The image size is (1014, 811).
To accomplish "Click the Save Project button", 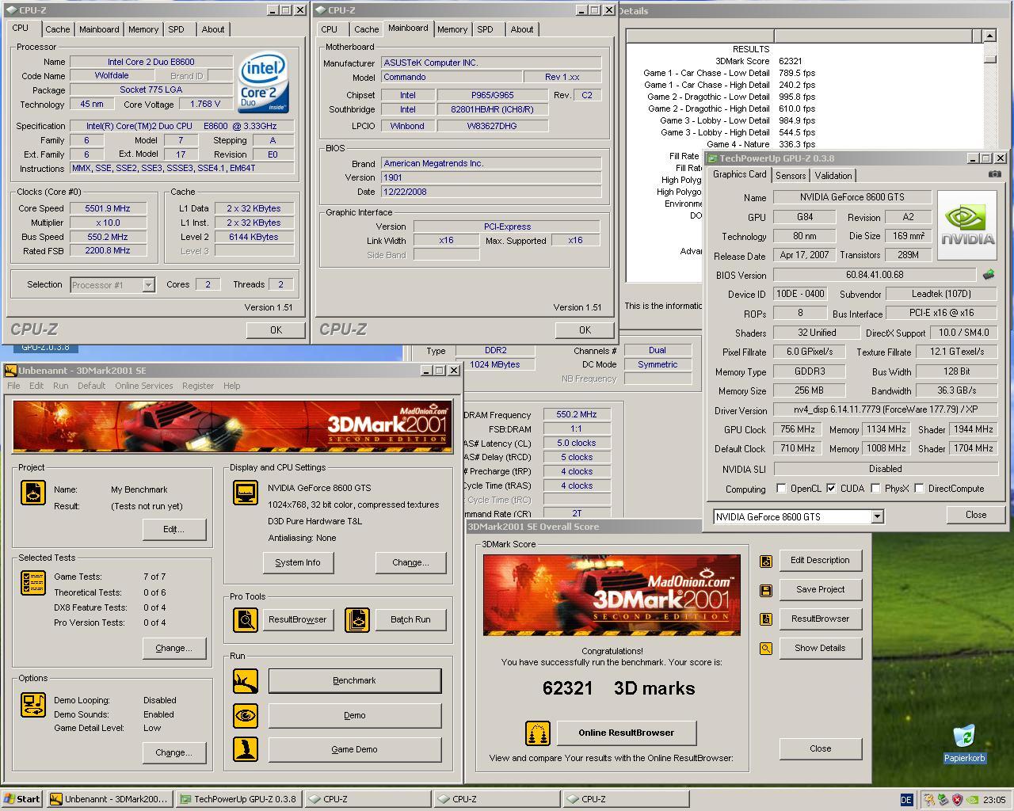I will (x=820, y=589).
